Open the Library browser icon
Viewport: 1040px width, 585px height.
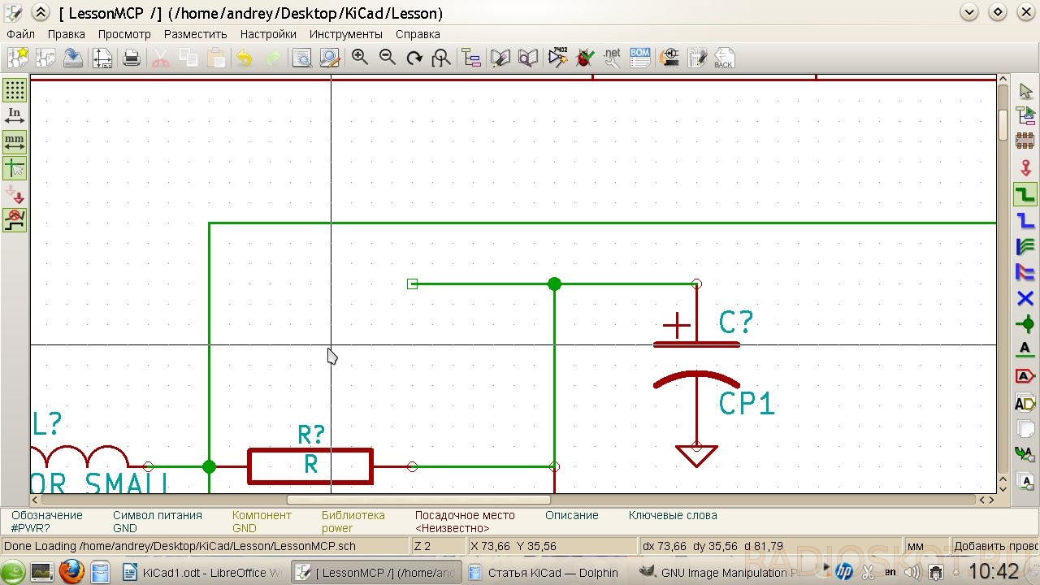coord(528,58)
